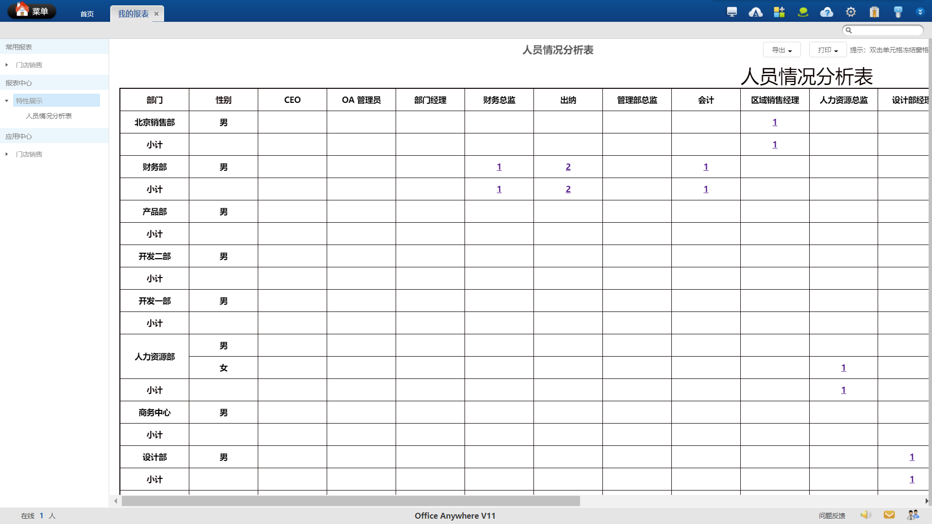
Task: Open the green chat bubble icon
Action: point(803,12)
